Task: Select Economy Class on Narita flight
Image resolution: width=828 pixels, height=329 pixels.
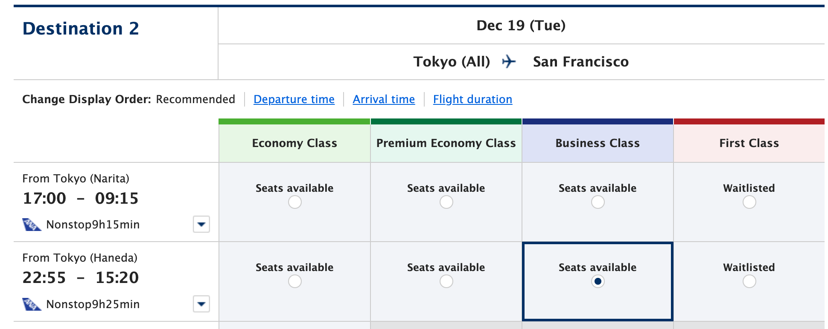Action: (294, 202)
